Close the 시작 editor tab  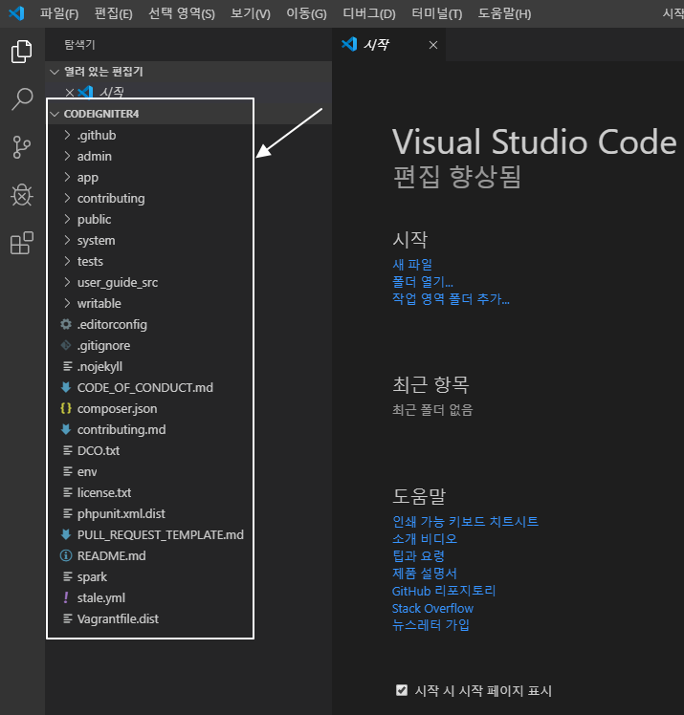[433, 45]
